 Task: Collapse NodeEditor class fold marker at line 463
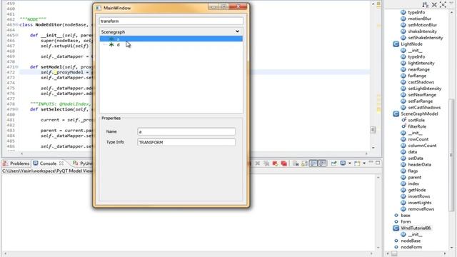pyautogui.click(x=16, y=25)
